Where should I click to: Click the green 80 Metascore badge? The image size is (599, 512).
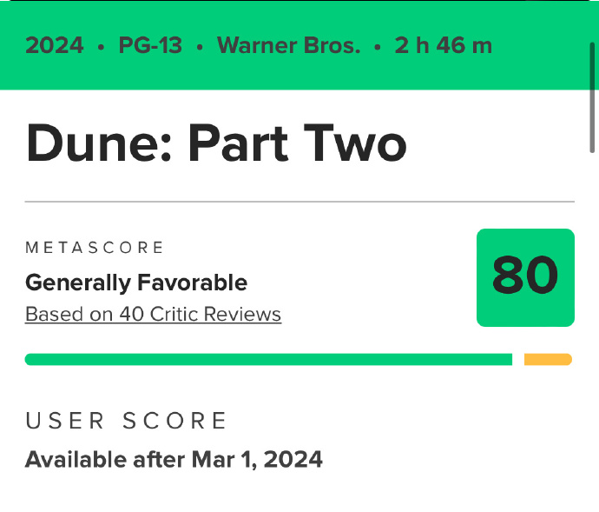click(x=525, y=277)
